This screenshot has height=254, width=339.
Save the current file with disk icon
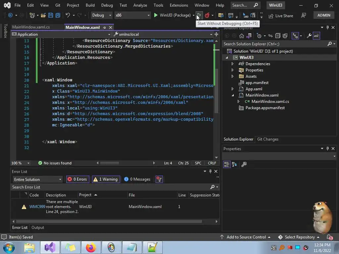(51, 15)
